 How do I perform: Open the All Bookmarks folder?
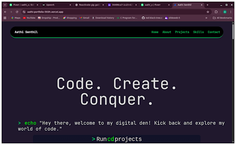[x=222, y=18]
